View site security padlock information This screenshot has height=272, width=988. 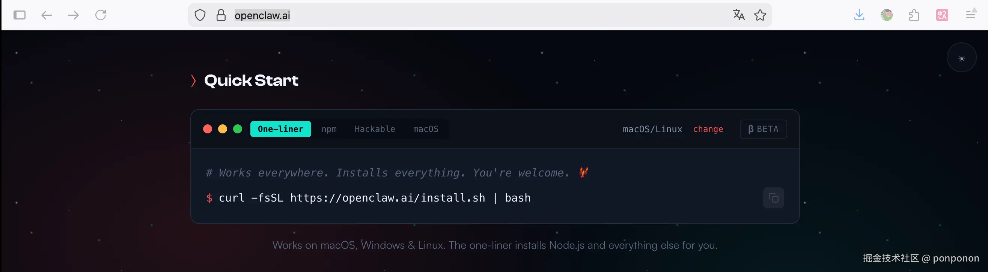(221, 15)
